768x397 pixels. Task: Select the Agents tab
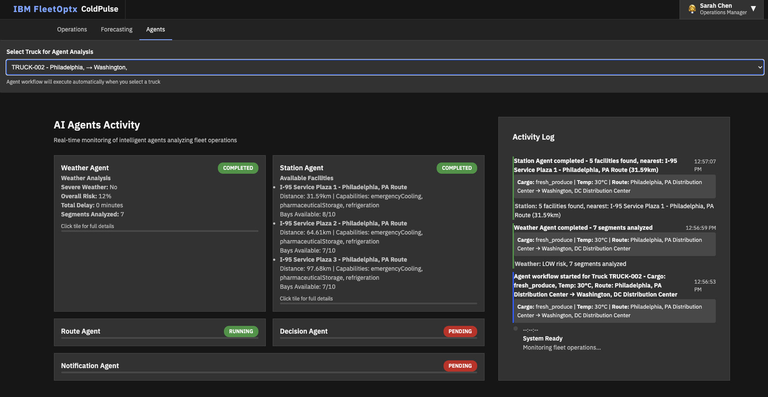click(x=155, y=29)
